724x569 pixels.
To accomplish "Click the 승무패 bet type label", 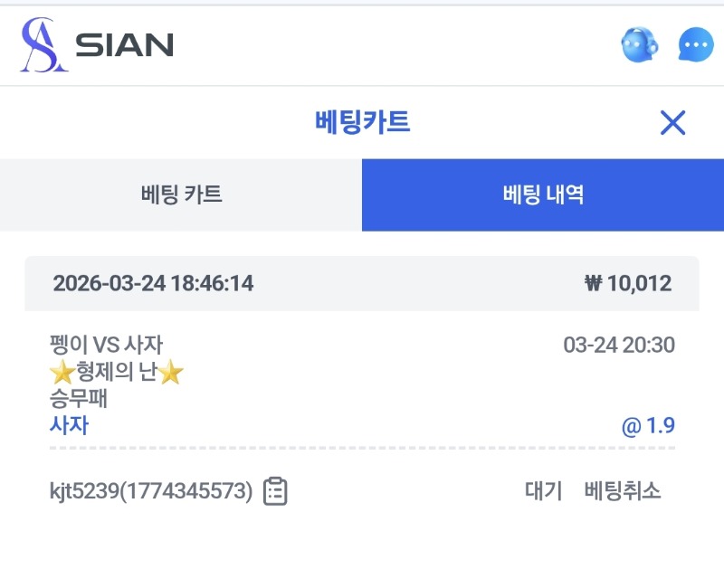I will pos(78,399).
